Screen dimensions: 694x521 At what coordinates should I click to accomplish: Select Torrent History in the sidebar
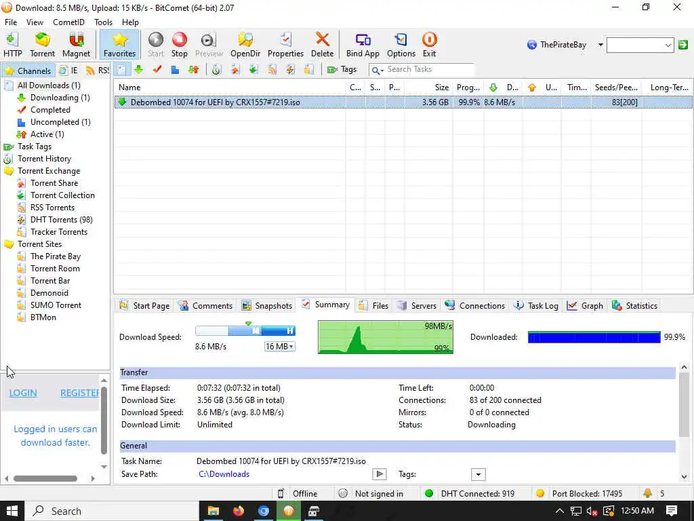tap(44, 159)
